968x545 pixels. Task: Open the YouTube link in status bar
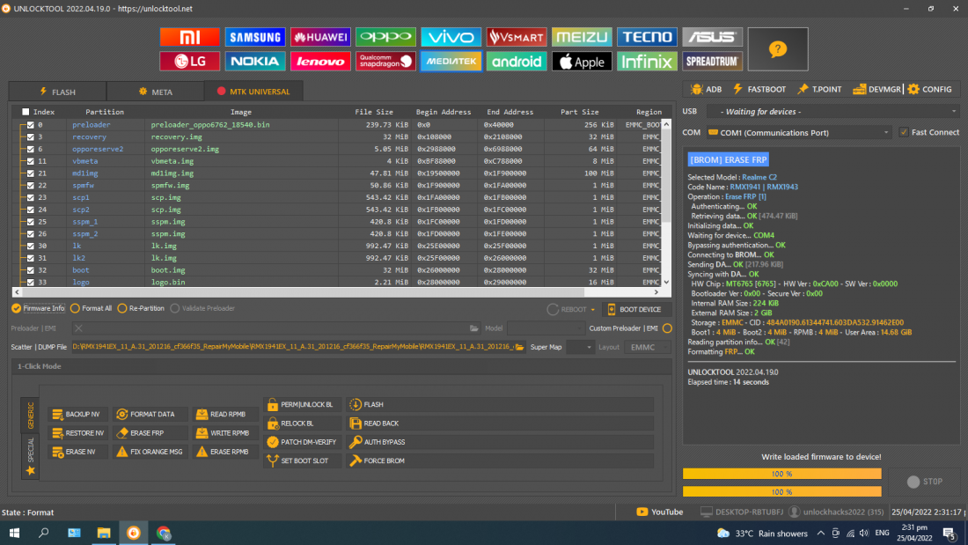click(660, 512)
